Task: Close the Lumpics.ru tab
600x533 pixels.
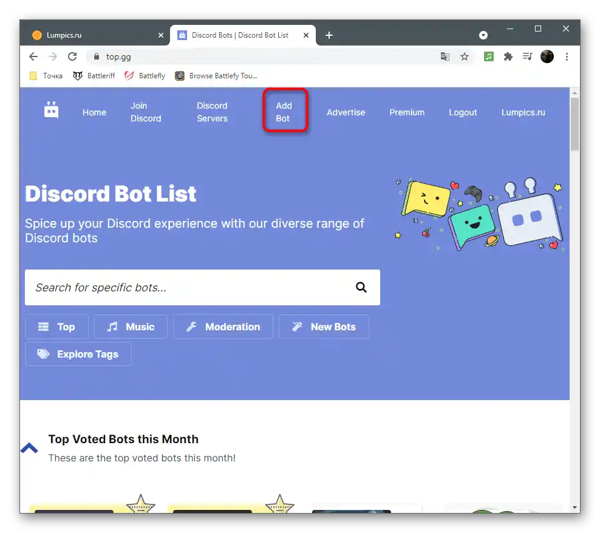Action: 161,35
